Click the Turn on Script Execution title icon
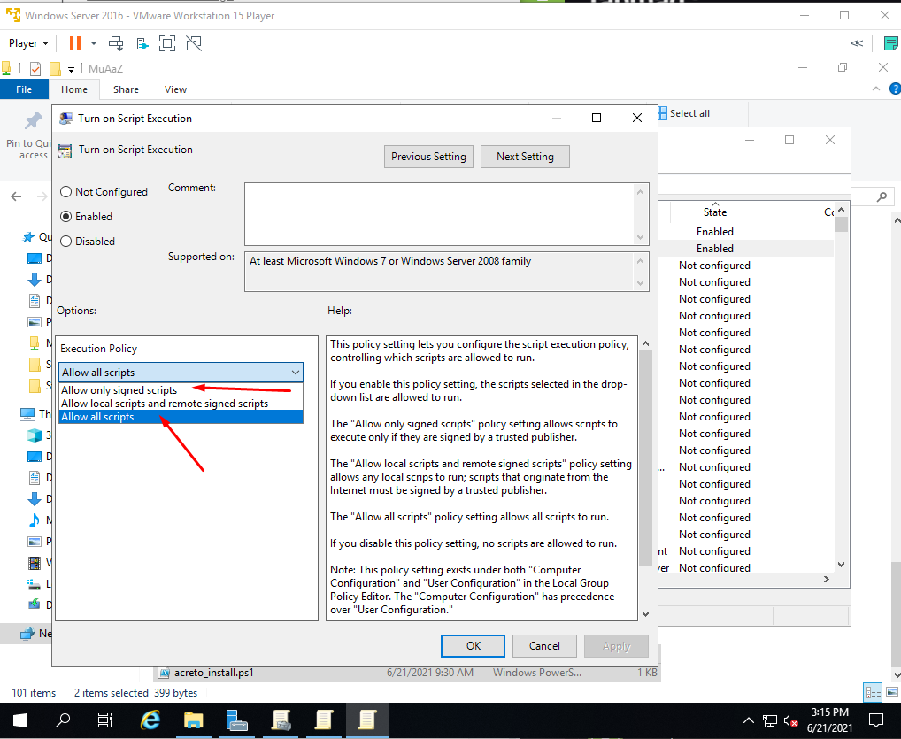Viewport: 901px width, 739px height. [x=66, y=119]
